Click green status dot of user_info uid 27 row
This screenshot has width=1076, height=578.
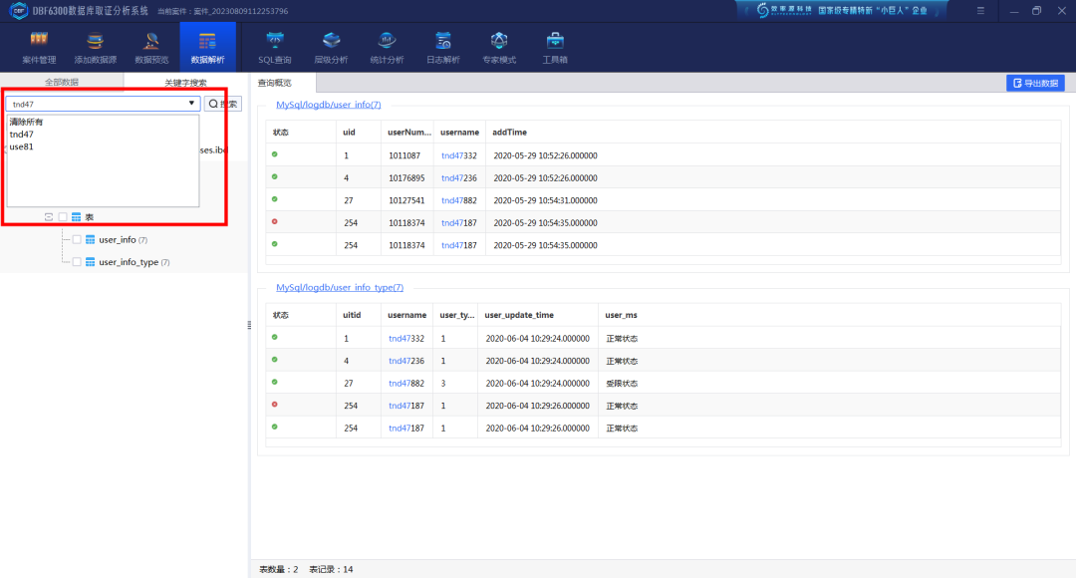(x=275, y=199)
